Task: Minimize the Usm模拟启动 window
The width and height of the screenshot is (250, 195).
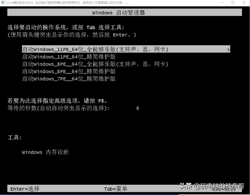Action: click(x=222, y=3)
